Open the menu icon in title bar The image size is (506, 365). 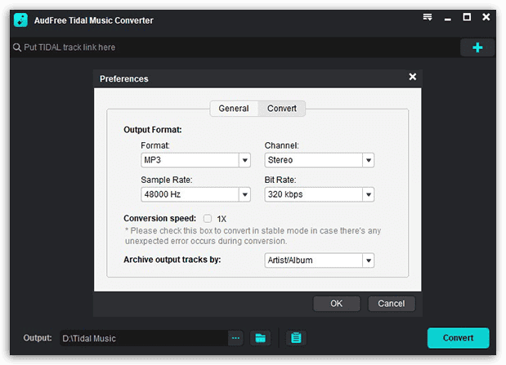[x=428, y=17]
